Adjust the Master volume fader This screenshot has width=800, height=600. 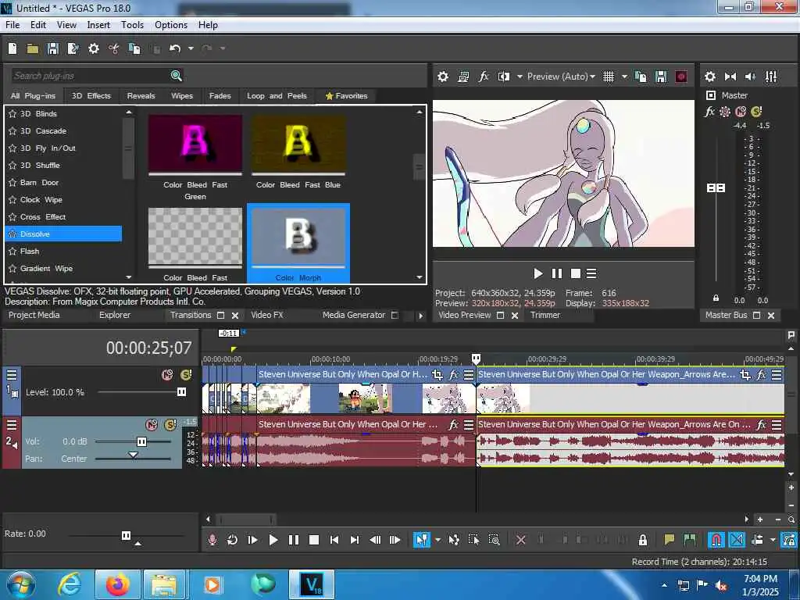coord(716,187)
